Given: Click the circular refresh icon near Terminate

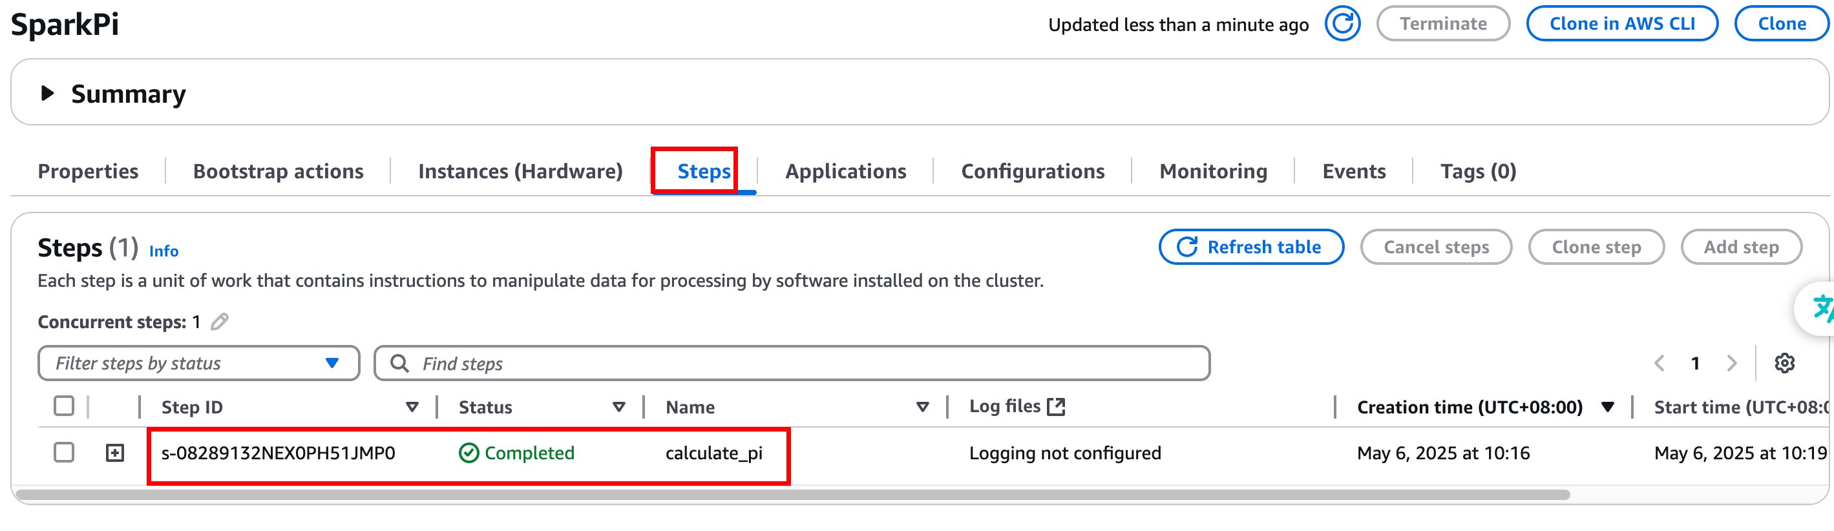Looking at the screenshot, I should [1342, 23].
